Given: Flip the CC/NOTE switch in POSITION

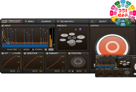Looking at the screenshot, I should pos(73,71).
